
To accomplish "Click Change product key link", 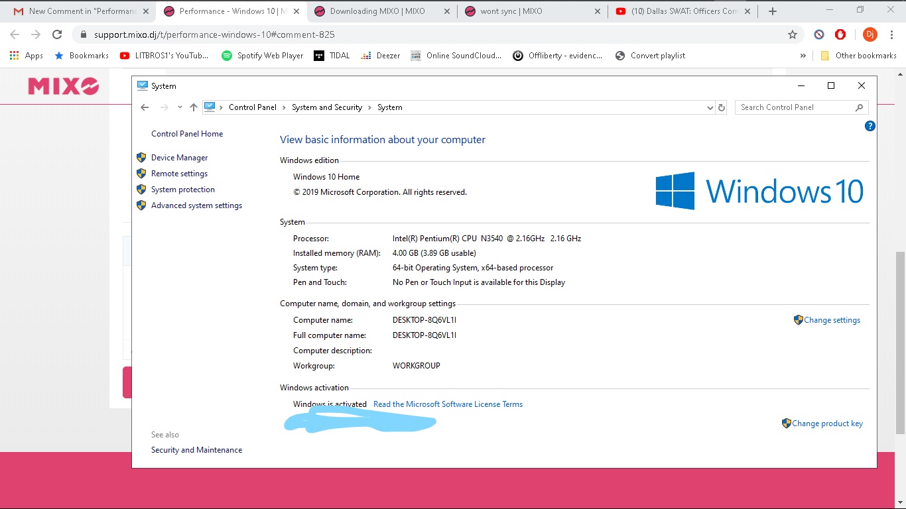I will (826, 424).
